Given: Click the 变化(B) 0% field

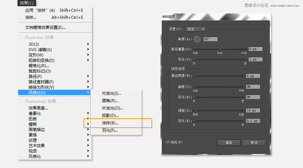Looking at the screenshot, I should (x=253, y=97).
